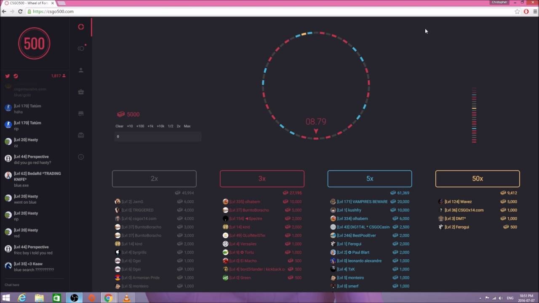
Task: Add +1k to the bet
Action: click(x=150, y=126)
